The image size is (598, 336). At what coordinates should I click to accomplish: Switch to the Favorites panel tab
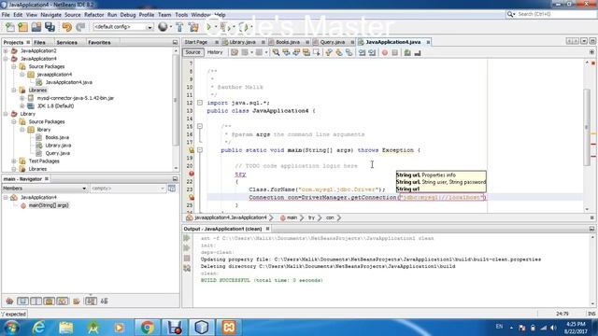point(99,42)
